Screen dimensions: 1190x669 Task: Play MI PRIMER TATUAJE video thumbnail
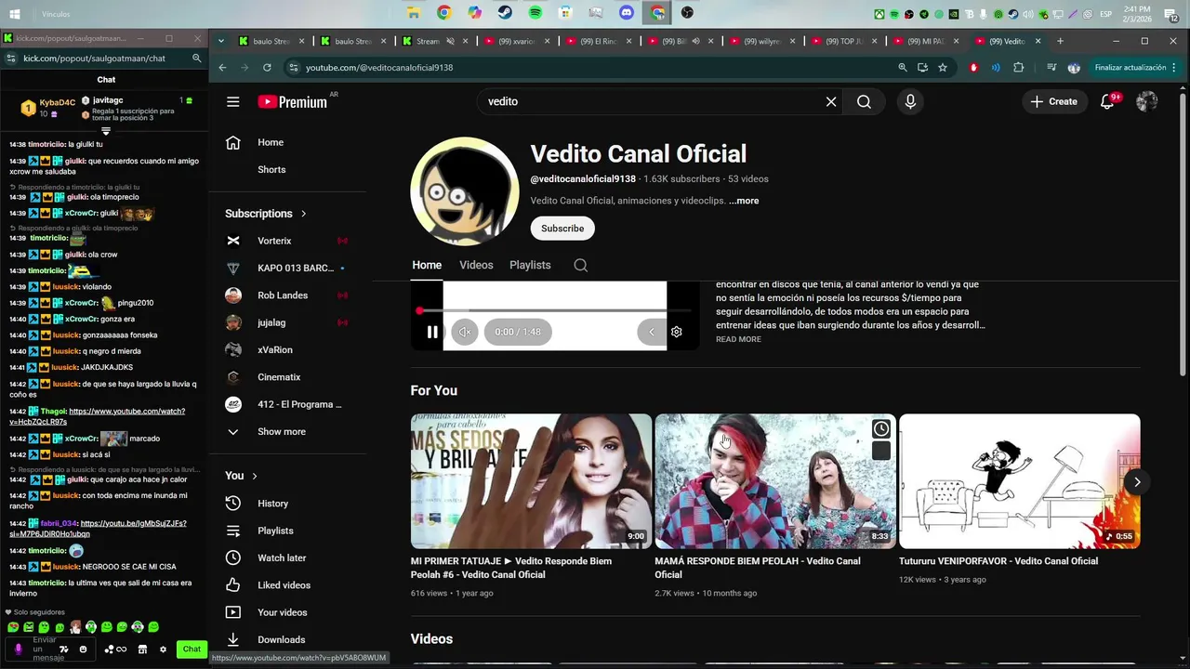click(x=532, y=481)
